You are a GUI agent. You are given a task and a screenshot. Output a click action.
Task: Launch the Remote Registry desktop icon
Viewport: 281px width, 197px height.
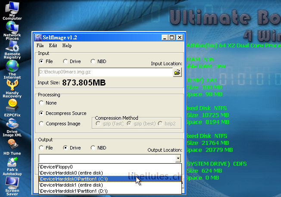pos(12,50)
